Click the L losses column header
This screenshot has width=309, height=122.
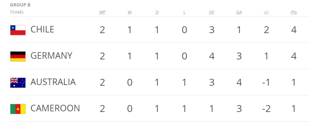pyautogui.click(x=184, y=12)
